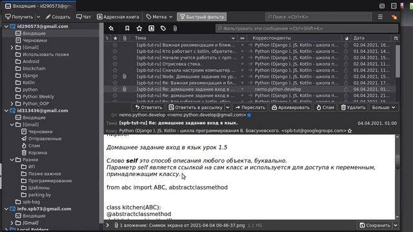This screenshot has height=232, width=413.
Task: Open the Метка dropdown
Action: pos(159,17)
